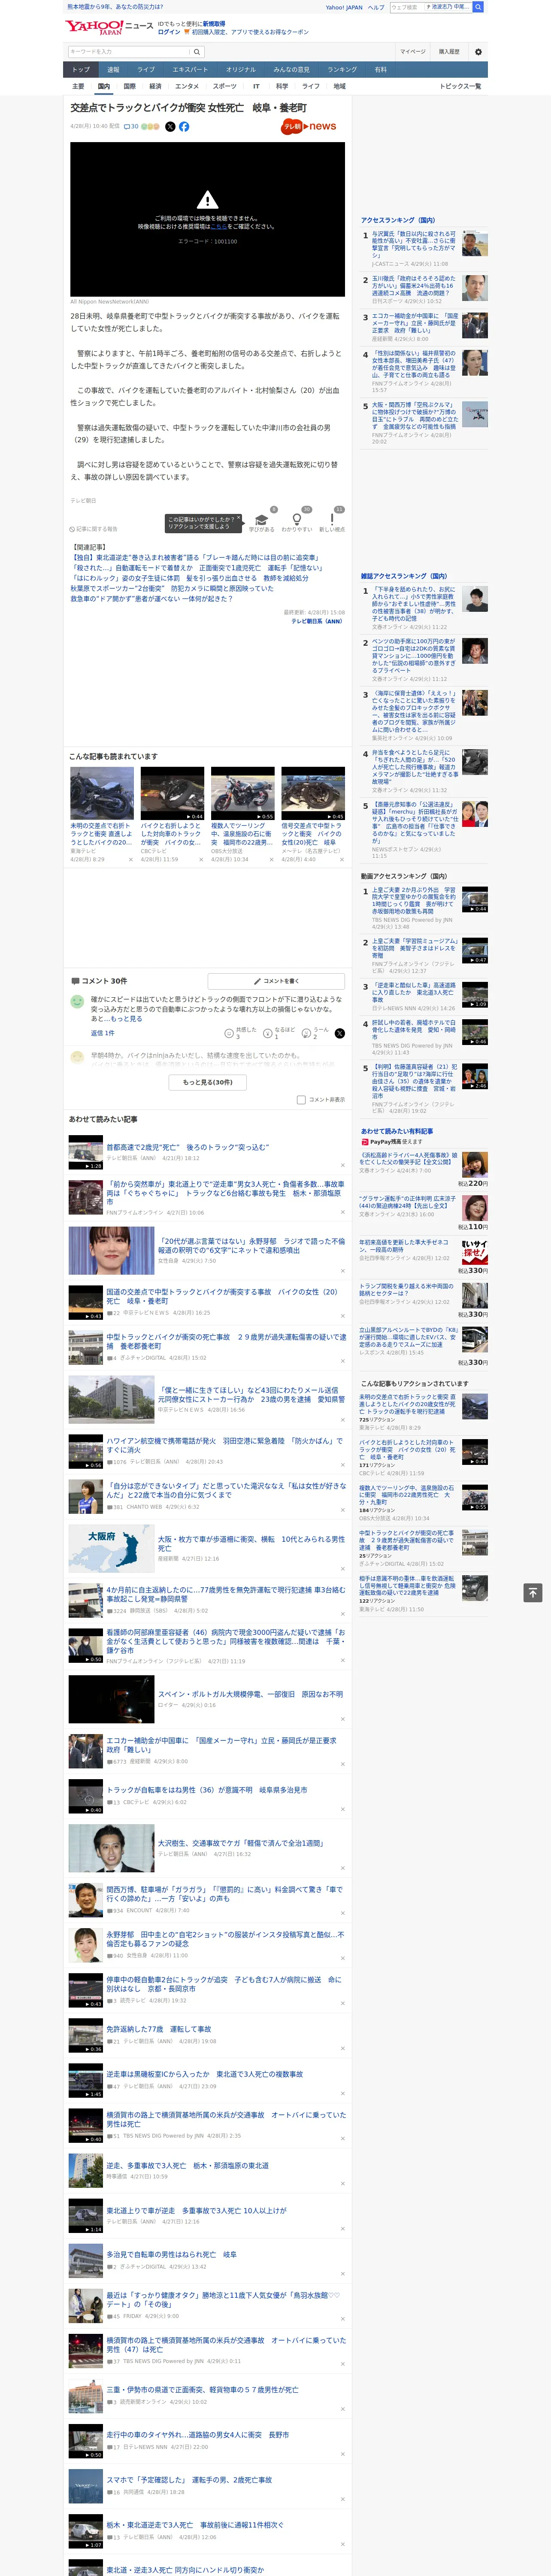Open 購入履歴 link
The image size is (551, 2576).
449,52
